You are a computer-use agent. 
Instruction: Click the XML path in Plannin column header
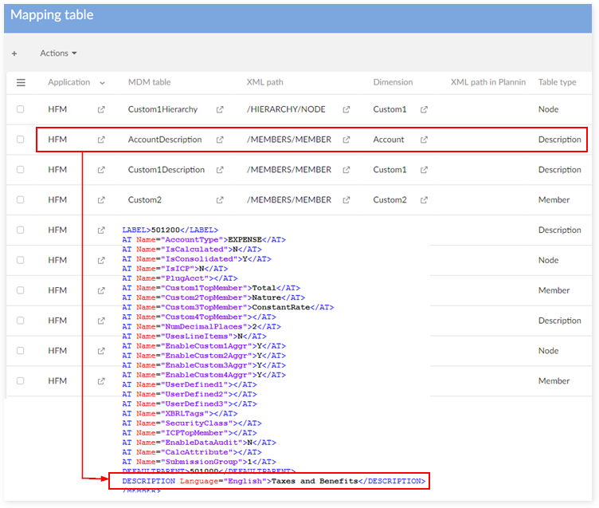(x=487, y=82)
